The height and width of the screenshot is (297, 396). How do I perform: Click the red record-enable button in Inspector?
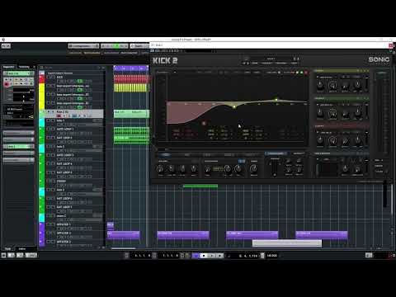point(7,84)
